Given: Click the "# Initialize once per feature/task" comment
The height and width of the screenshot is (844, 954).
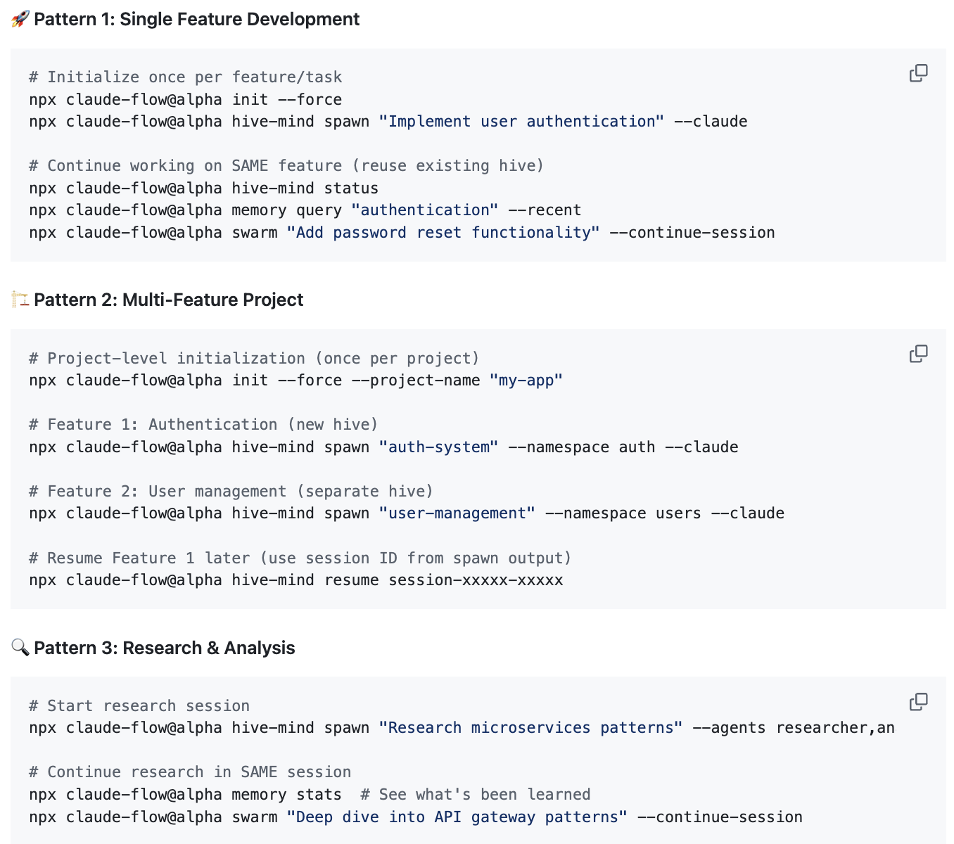Looking at the screenshot, I should pos(185,77).
